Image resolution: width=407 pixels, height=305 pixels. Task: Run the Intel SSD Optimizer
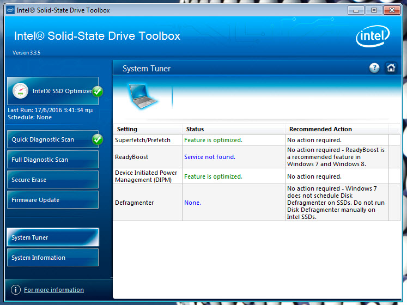(x=53, y=91)
